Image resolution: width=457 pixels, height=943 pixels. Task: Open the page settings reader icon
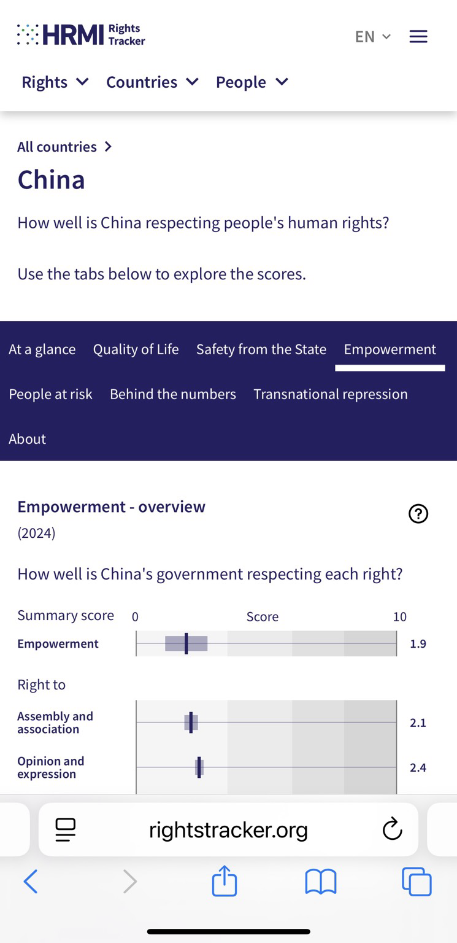(x=66, y=830)
